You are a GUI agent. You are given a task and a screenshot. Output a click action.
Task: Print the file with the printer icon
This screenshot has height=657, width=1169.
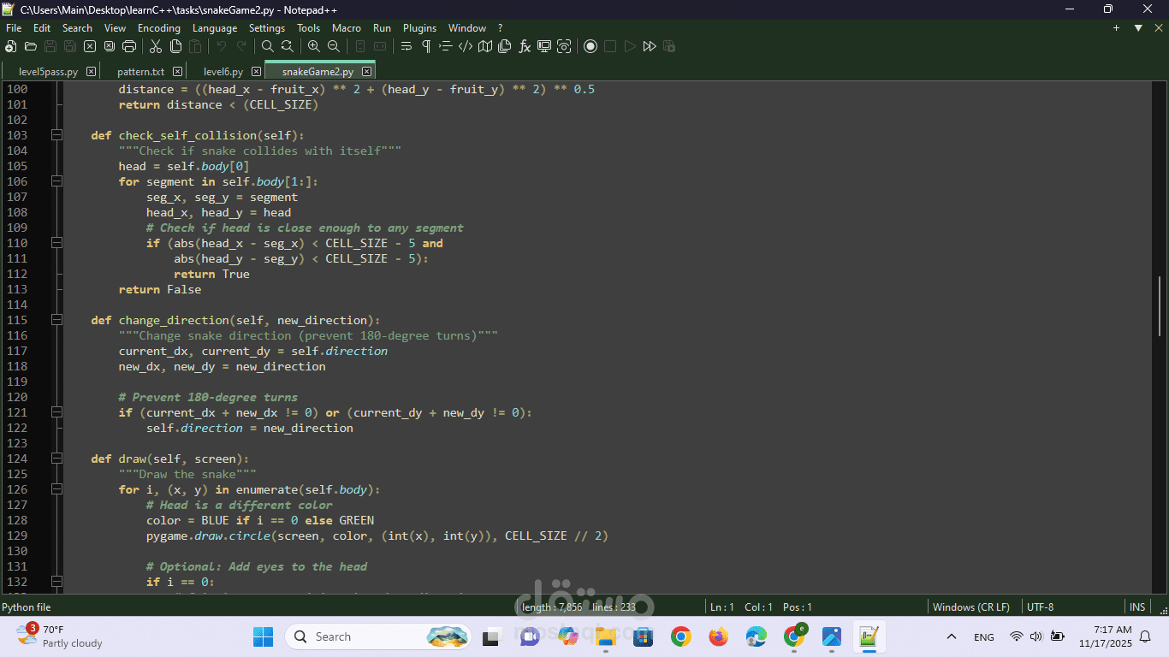[x=129, y=46]
